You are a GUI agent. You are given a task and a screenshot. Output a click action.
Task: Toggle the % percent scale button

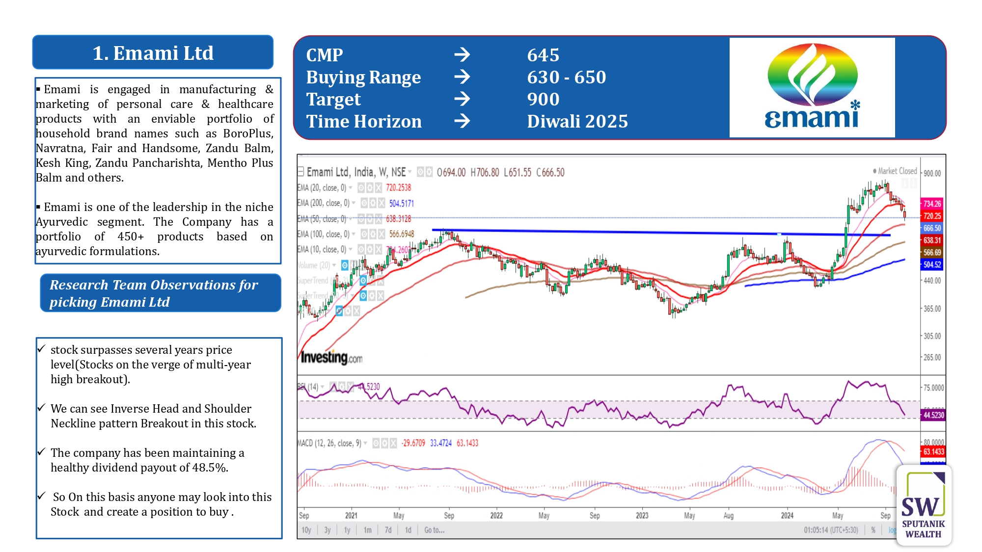point(873,530)
